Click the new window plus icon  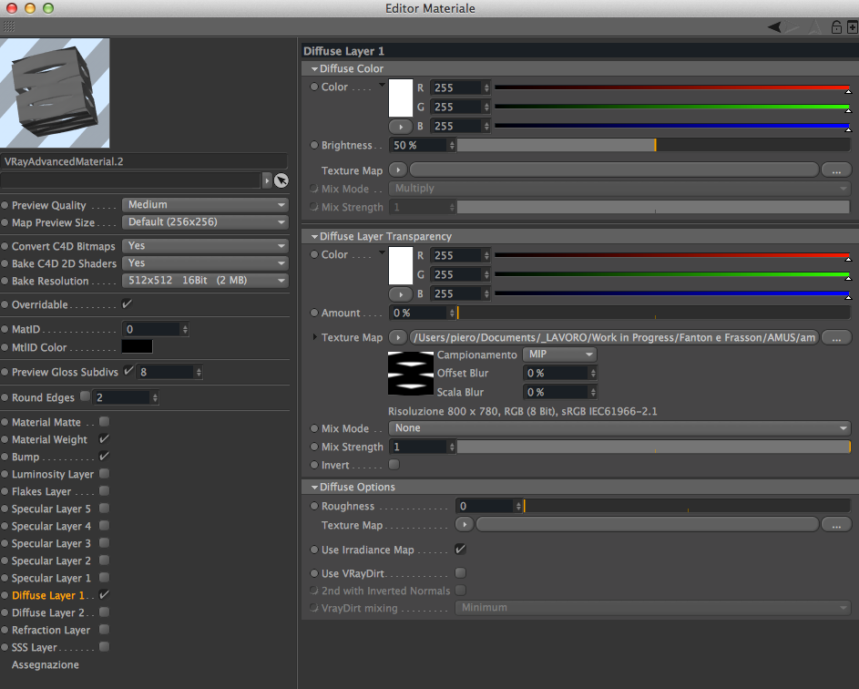[853, 26]
